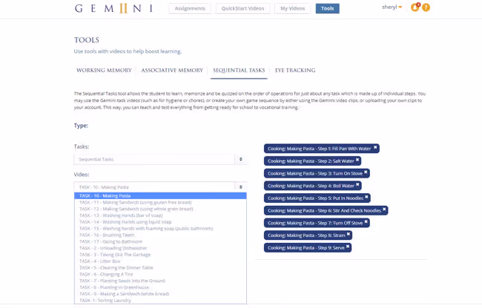The height and width of the screenshot is (308, 482).
Task: Remove the Step 2: Salt Water tag
Action: pyautogui.click(x=357, y=160)
